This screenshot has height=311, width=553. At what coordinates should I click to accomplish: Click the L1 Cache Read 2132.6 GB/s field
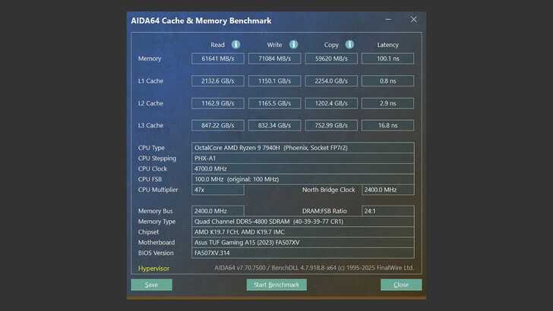coord(218,80)
